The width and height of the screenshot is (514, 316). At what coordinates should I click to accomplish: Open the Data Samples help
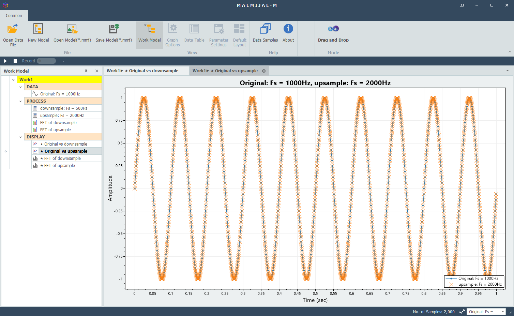pos(265,35)
